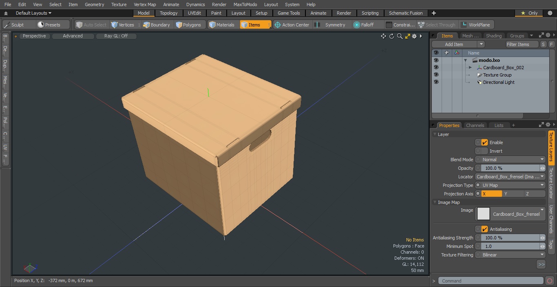The image size is (557, 287).
Task: Click the viewport rotate icon
Action: [391, 36]
